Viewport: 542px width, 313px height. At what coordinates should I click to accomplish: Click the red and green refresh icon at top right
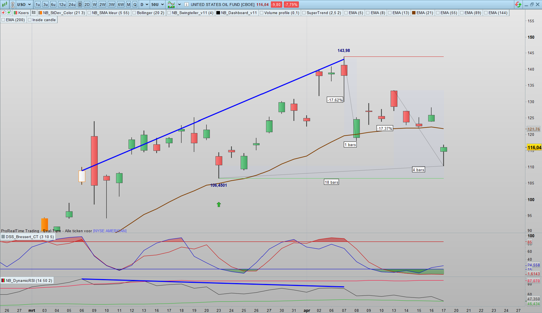click(518, 5)
